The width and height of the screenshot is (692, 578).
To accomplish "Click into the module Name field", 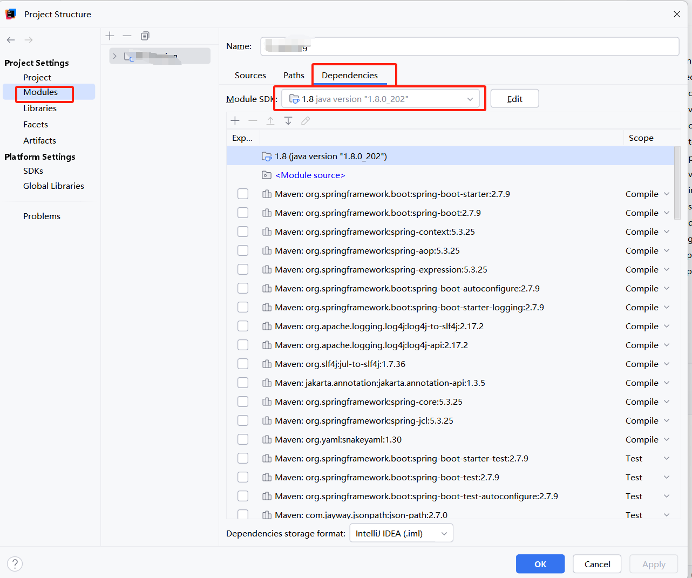I will point(470,46).
